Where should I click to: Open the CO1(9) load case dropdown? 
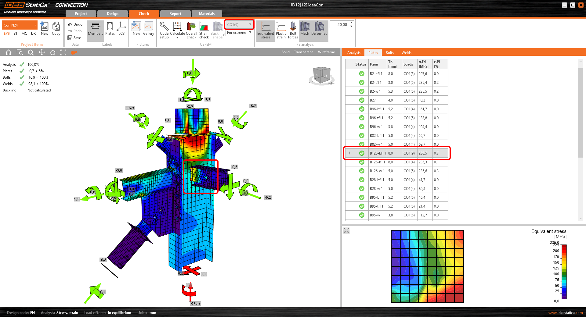click(x=239, y=24)
